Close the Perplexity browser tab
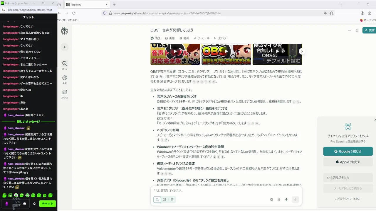Viewport: 376px width, 211px height. (107, 5)
